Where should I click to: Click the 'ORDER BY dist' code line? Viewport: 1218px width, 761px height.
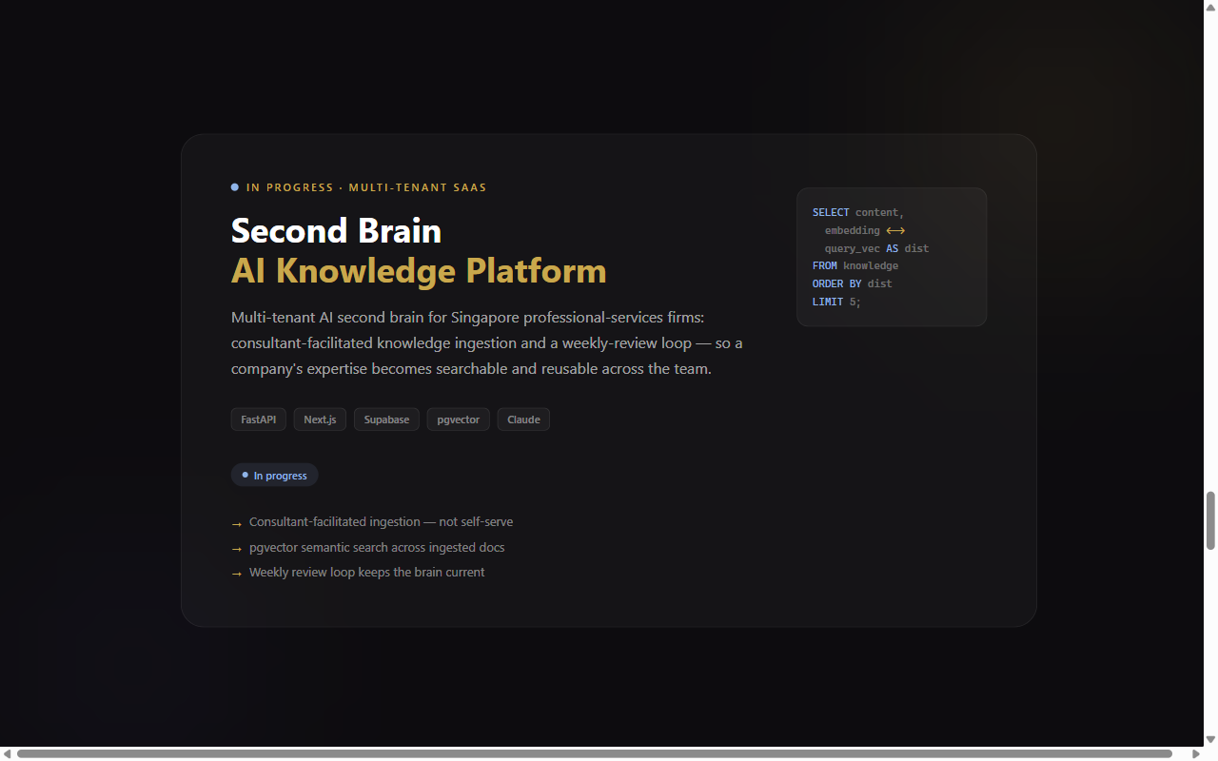[853, 283]
